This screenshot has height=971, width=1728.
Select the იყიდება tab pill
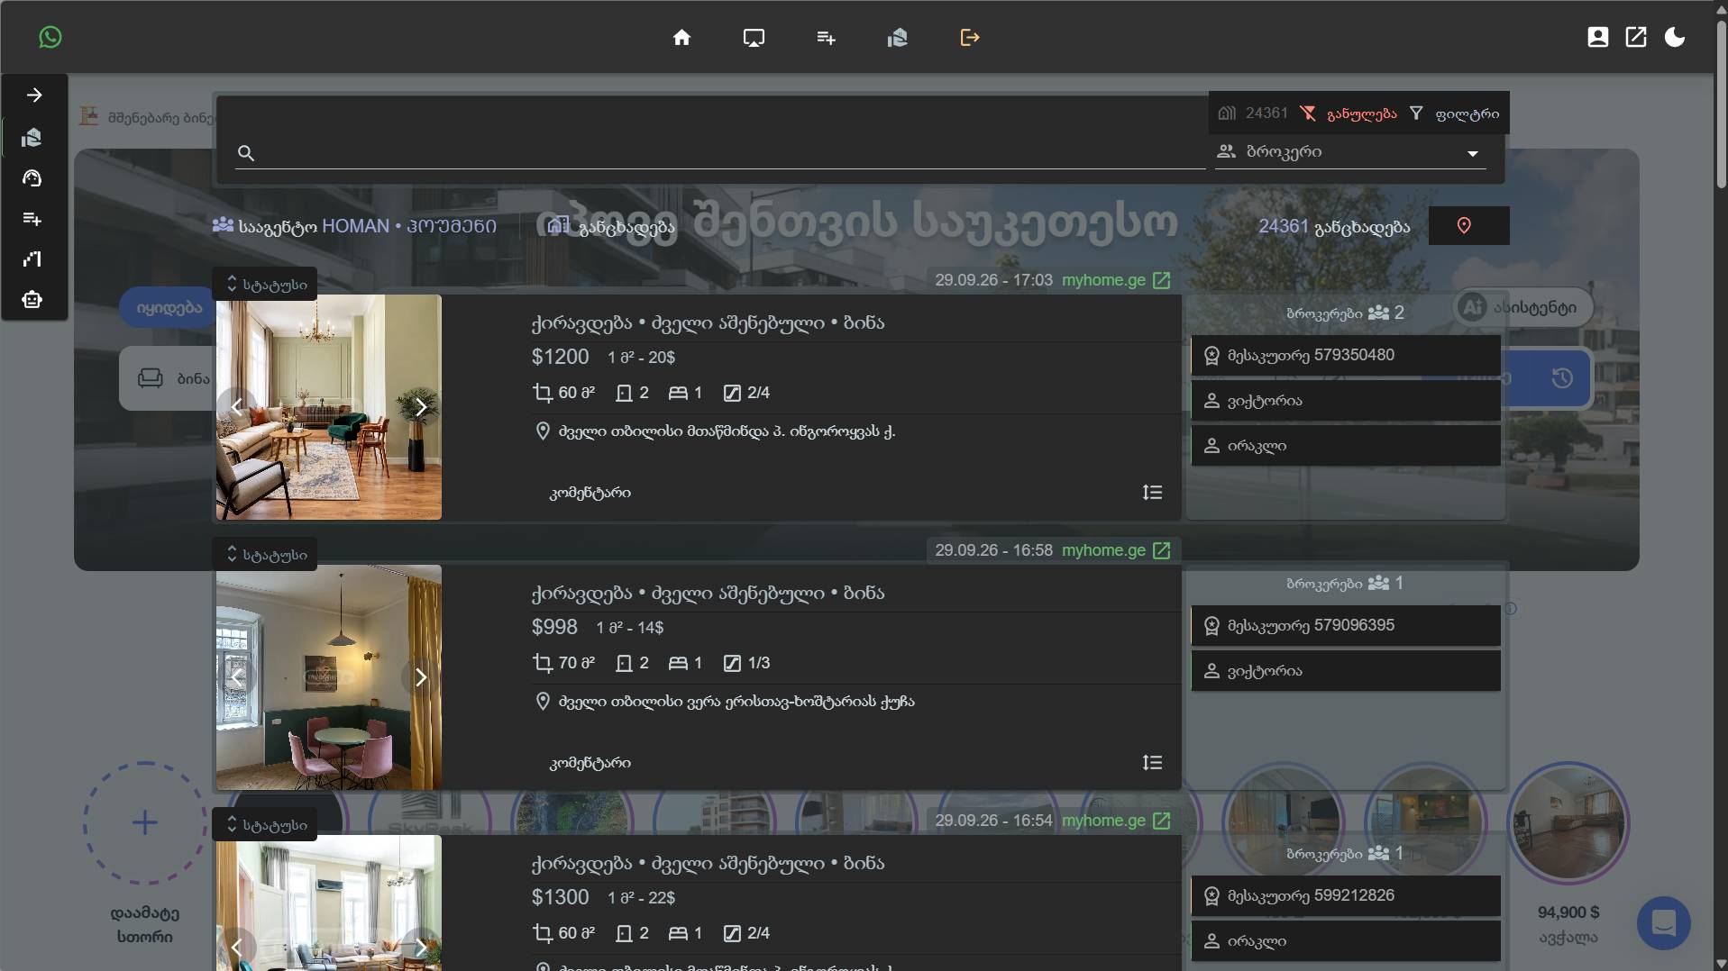click(x=169, y=308)
